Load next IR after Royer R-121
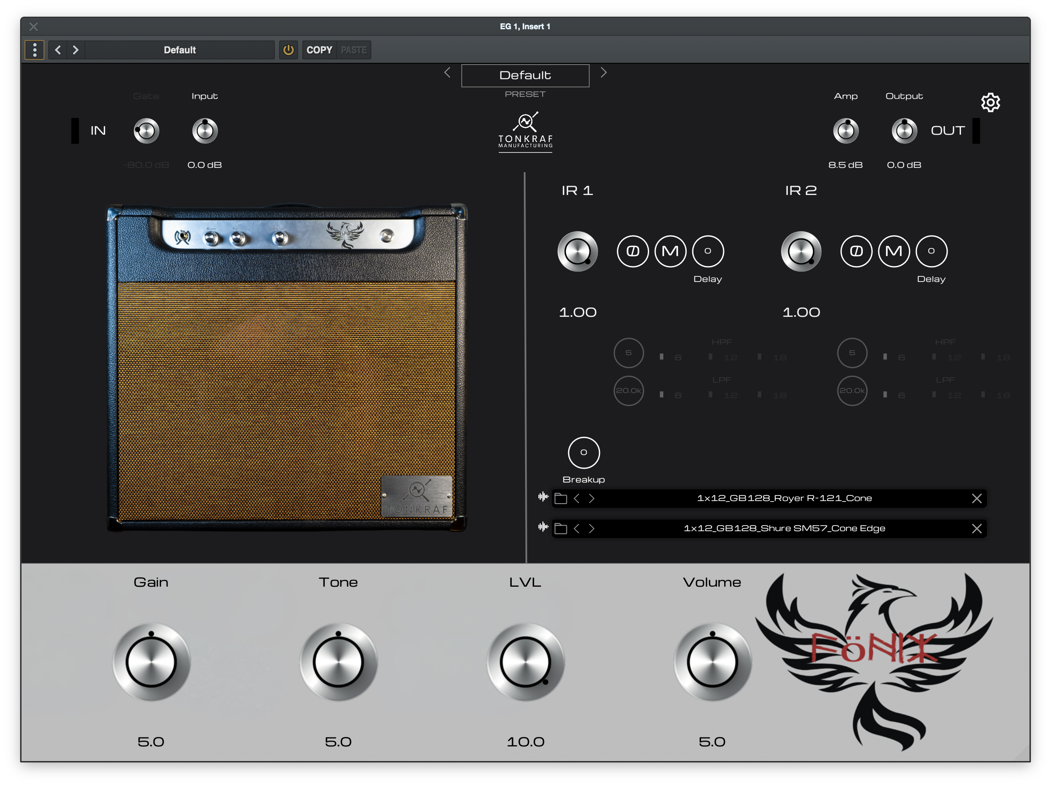Screen dimensions: 1051x786 (x=591, y=498)
